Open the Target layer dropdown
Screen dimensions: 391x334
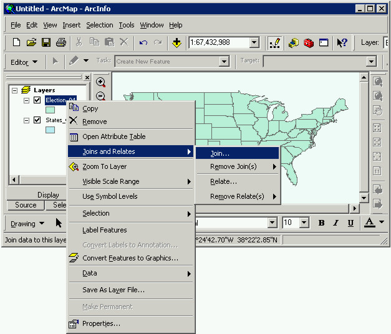point(371,61)
